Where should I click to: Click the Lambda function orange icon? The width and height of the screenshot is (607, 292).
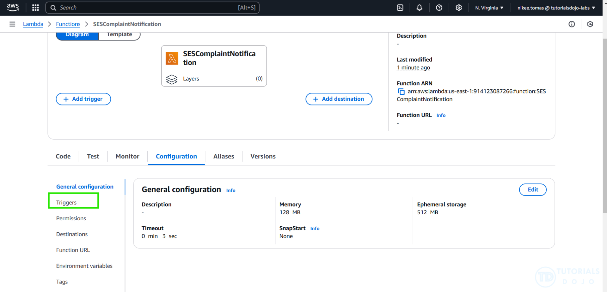[x=172, y=58]
